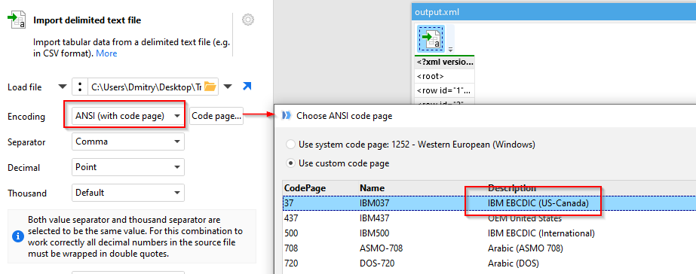Select Use system code page radio button
696x274 pixels.
290,145
